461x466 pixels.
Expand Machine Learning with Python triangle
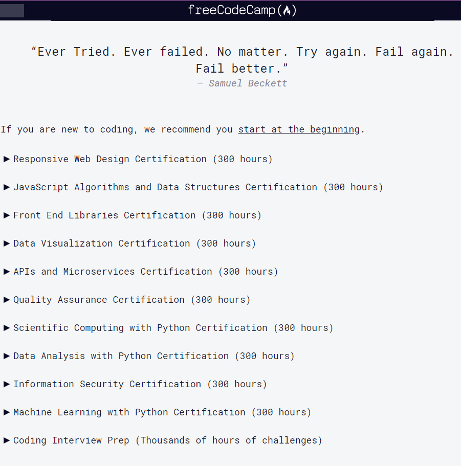(x=6, y=412)
